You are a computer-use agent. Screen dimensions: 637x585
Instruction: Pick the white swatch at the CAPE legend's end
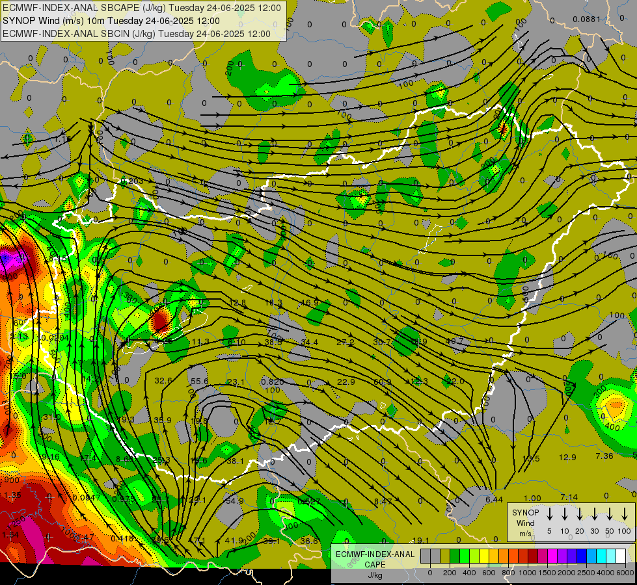click(x=620, y=556)
